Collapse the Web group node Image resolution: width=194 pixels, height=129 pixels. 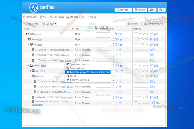coord(29,45)
